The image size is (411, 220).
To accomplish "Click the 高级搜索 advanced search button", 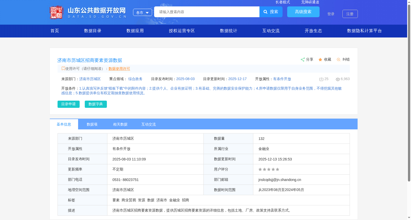I will [x=303, y=12].
